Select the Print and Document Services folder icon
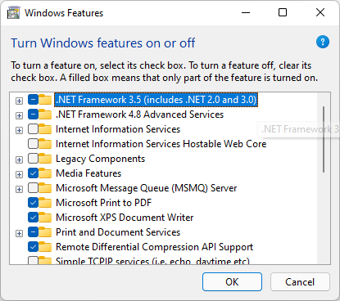 (45, 232)
